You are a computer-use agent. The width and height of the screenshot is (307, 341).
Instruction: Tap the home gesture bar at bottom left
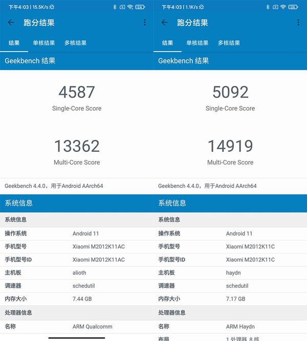(77, 338)
